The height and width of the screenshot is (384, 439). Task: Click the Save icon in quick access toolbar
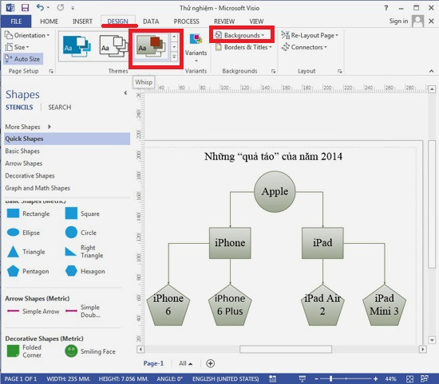(x=26, y=7)
